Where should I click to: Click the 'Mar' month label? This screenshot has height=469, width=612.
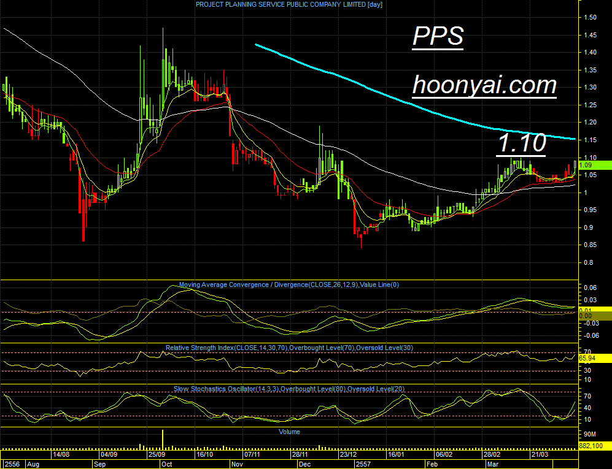493,464
